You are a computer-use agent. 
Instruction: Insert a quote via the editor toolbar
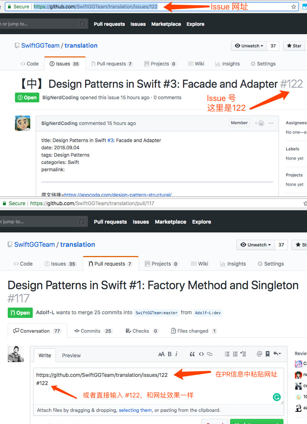click(x=192, y=354)
